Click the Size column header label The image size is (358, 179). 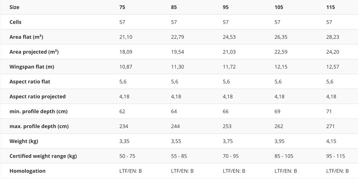pyautogui.click(x=14, y=7)
